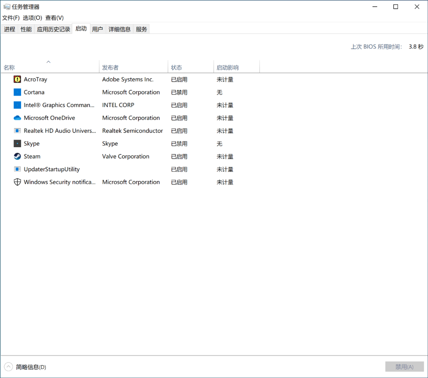Click the Task Manager title bar icon

7,7
